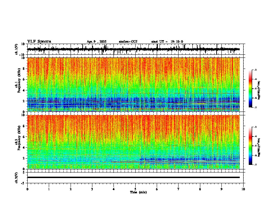Image resolution: width=274 pixels, height=212 pixels.
Task: Click the time axis tick label "6"
Action: point(157,189)
